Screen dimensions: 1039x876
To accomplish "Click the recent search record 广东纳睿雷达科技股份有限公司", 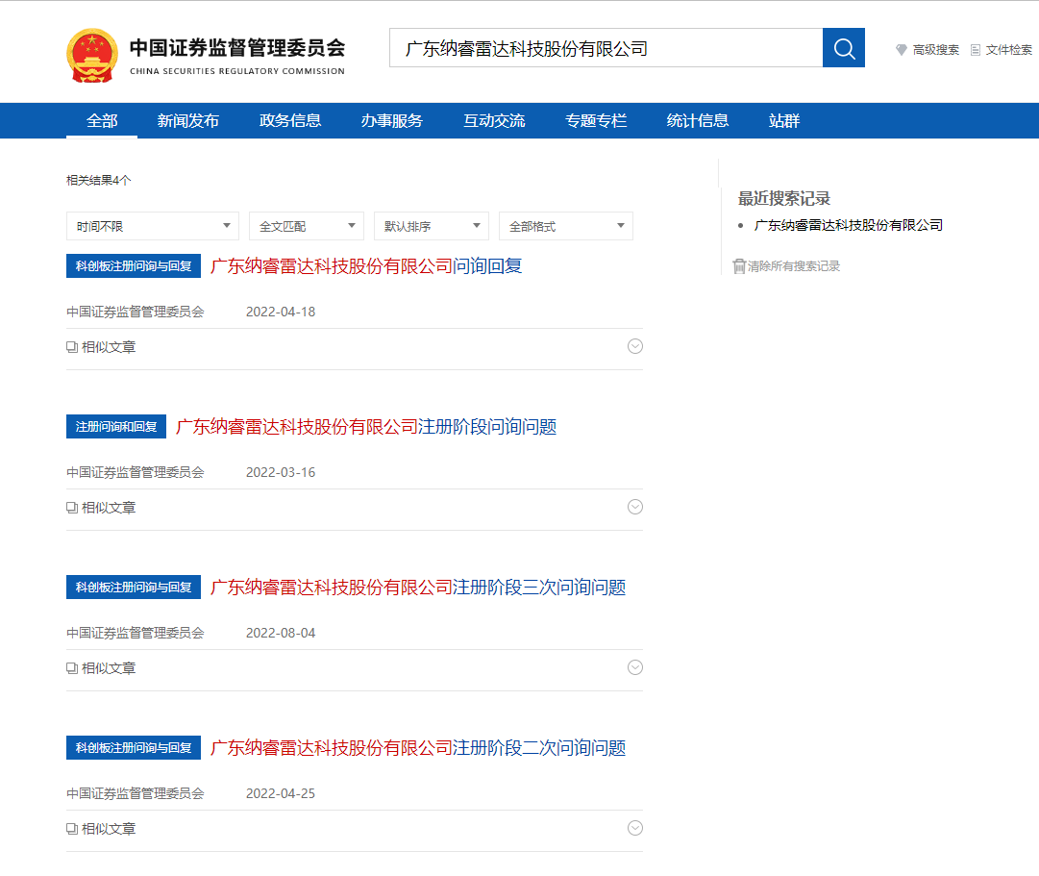I will pyautogui.click(x=849, y=225).
